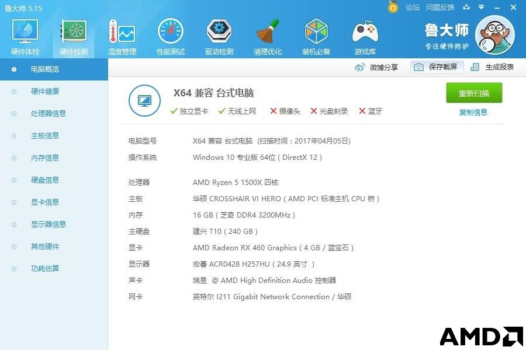Click the Windows 10 专业版 64位 text

click(257, 157)
